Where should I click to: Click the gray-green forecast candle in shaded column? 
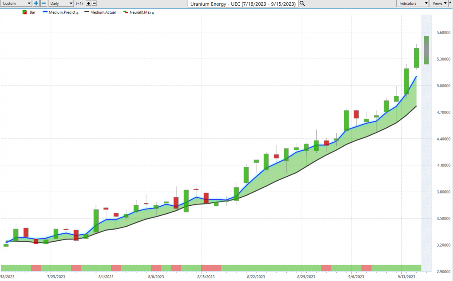coord(426,50)
